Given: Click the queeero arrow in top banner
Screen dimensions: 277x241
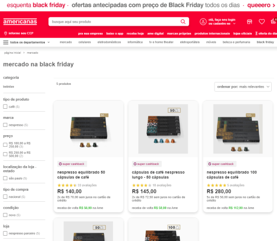Looking at the screenshot, I should click(x=274, y=5).
